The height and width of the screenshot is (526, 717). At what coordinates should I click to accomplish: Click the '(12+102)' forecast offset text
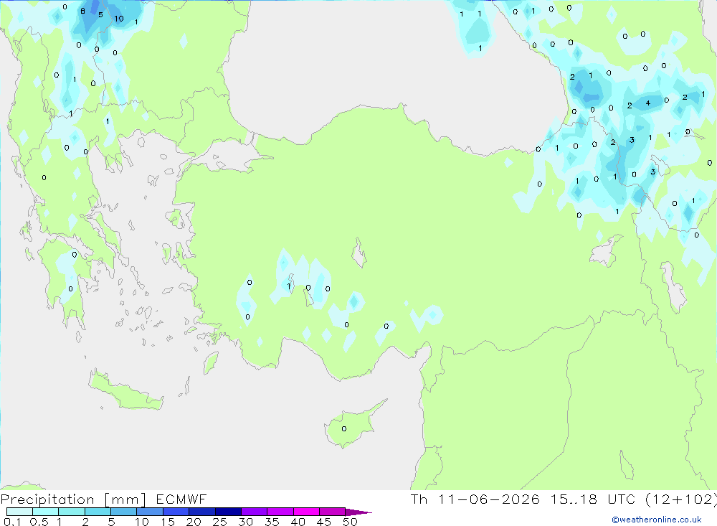tap(681, 499)
